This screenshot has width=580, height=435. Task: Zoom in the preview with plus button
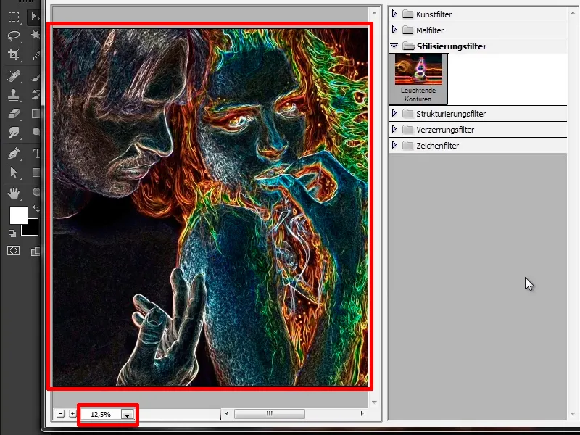73,414
